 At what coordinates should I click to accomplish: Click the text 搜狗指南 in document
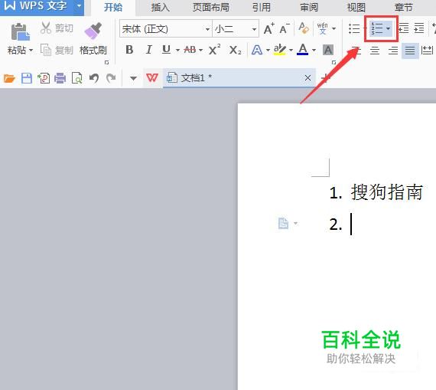[x=387, y=192]
